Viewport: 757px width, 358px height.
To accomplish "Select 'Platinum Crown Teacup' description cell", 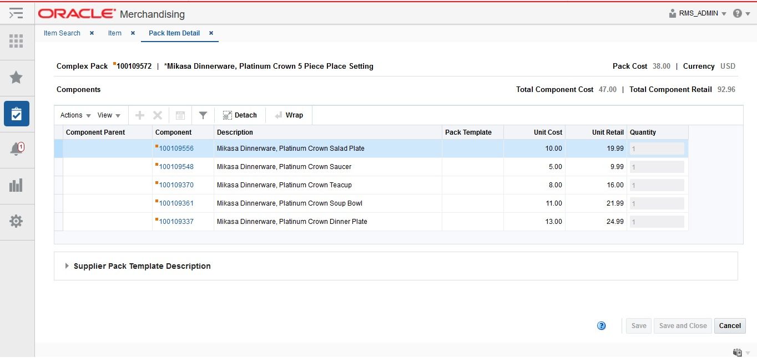I will [328, 185].
